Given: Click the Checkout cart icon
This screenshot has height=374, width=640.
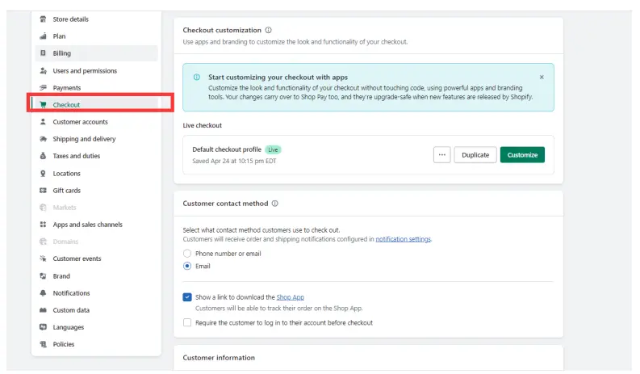Looking at the screenshot, I should (43, 105).
